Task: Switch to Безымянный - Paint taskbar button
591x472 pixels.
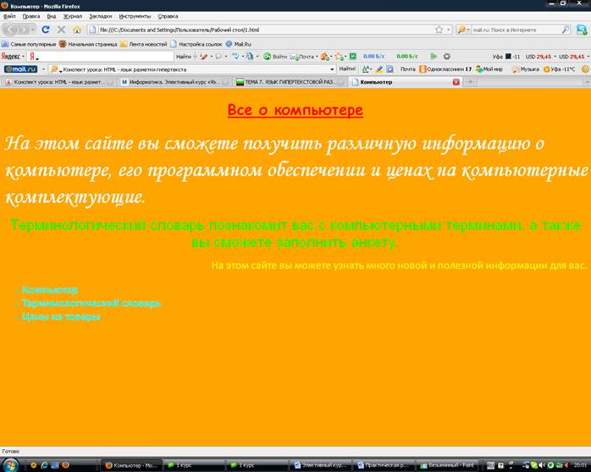Action: coord(447,465)
